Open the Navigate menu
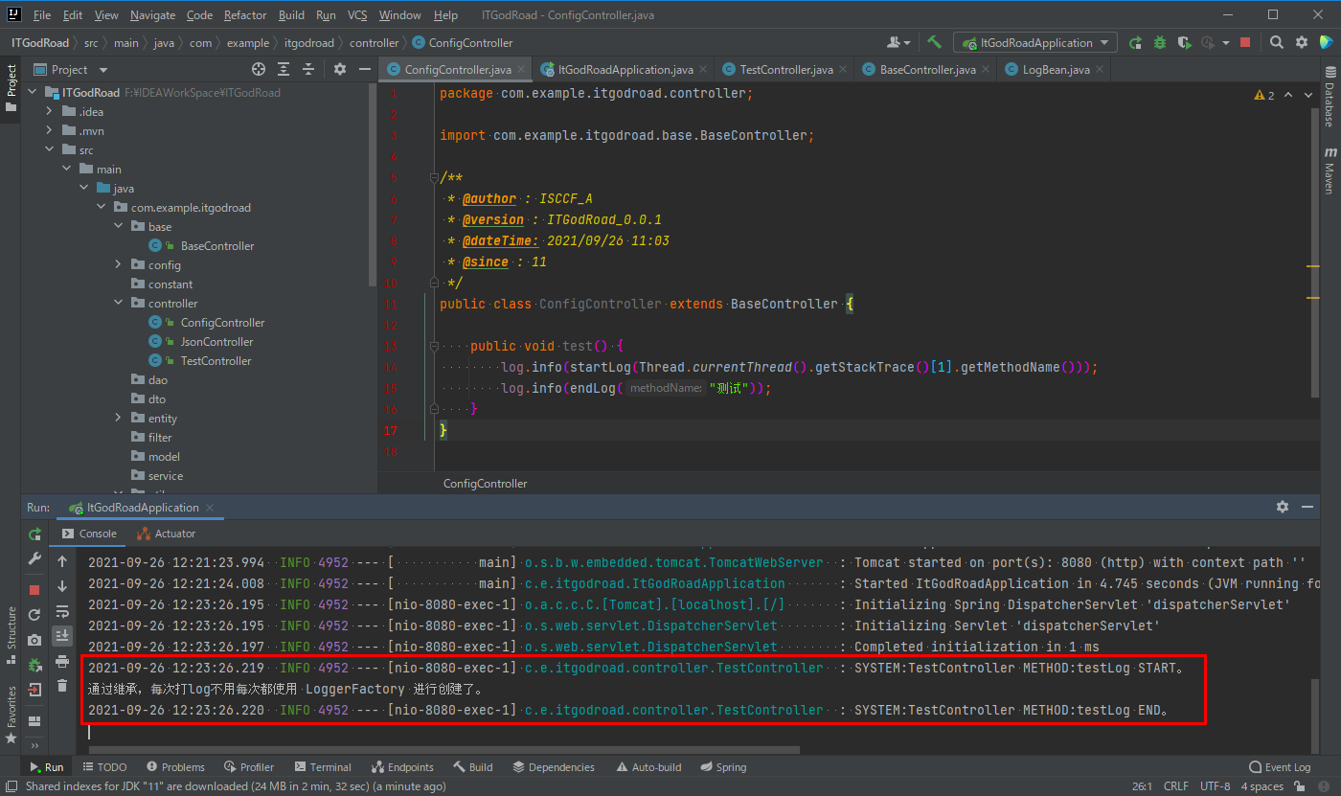 tap(153, 15)
